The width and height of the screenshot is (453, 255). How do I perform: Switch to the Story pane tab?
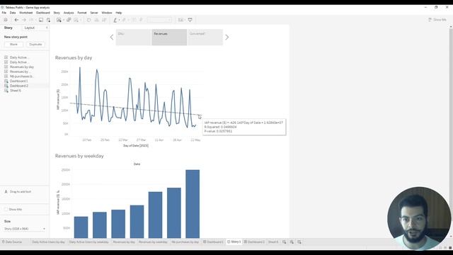click(8, 28)
